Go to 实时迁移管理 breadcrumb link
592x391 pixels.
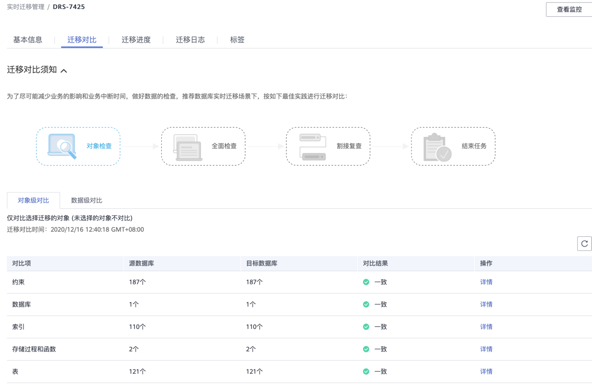tap(25, 7)
